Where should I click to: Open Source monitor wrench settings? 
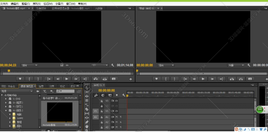click(x=113, y=65)
